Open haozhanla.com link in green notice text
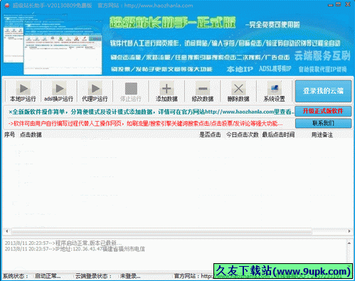This screenshot has height=281, width=355. point(239,112)
